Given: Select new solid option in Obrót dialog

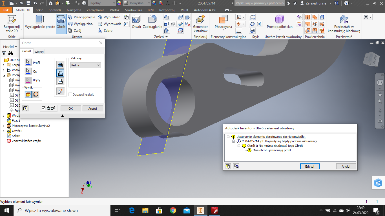Looking at the screenshot, I should pos(60,91).
